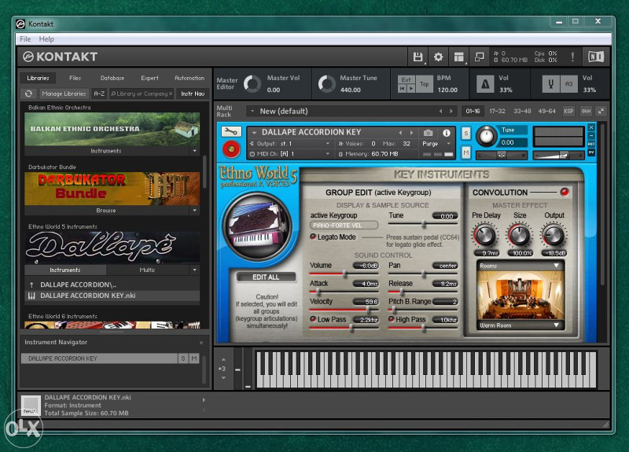
Task: Select previous instrument preset arrow
Action: coord(400,132)
